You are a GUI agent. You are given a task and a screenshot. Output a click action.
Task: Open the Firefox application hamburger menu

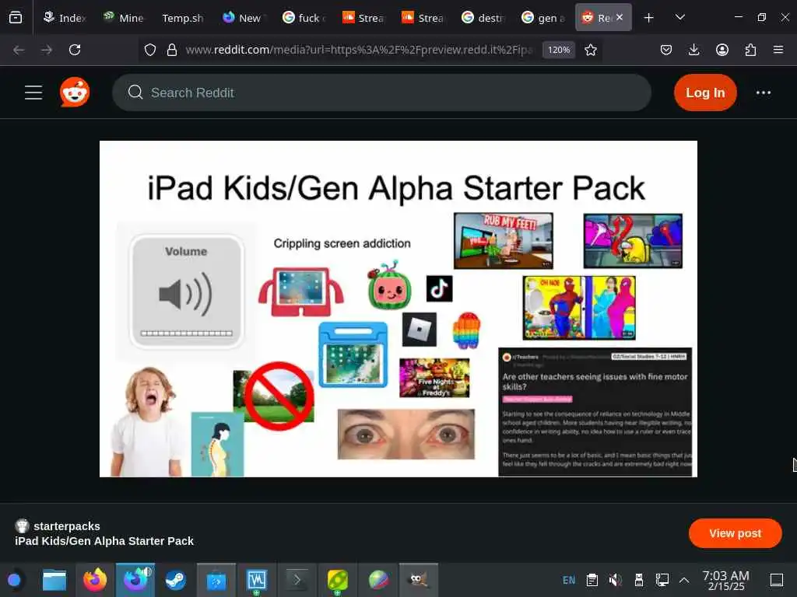pyautogui.click(x=778, y=50)
